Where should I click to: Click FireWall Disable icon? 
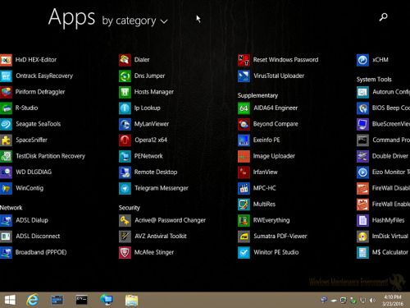(362, 188)
